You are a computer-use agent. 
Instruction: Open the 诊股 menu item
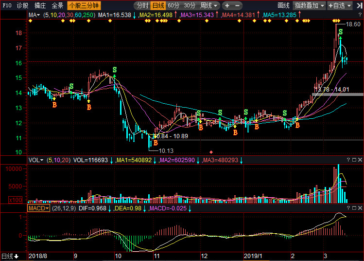point(22,5)
